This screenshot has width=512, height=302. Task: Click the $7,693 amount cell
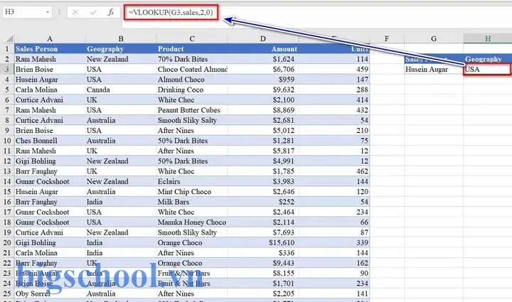click(x=263, y=232)
